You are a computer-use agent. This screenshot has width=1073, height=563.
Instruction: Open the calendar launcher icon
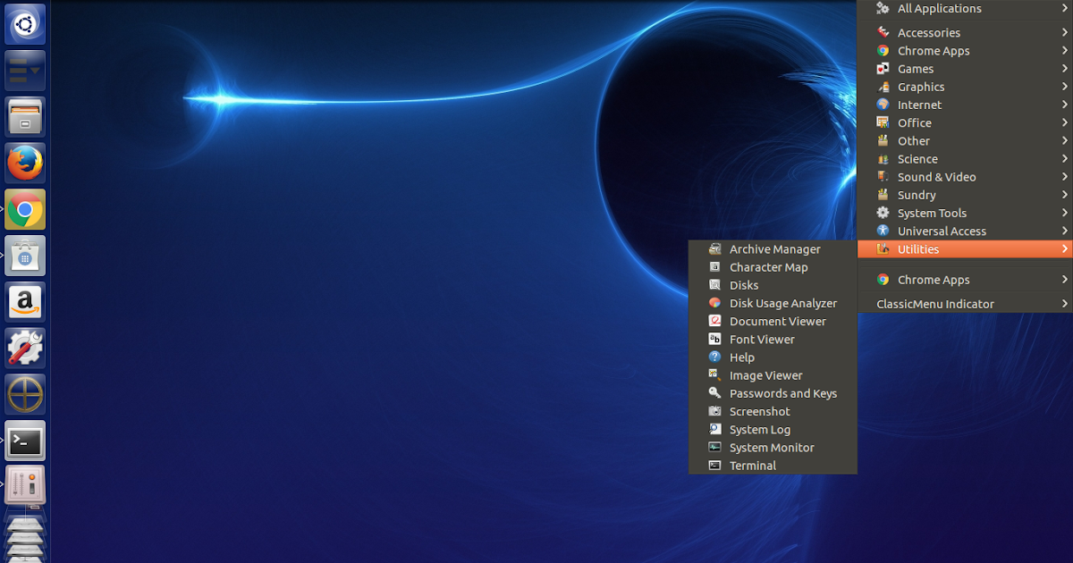[24, 256]
